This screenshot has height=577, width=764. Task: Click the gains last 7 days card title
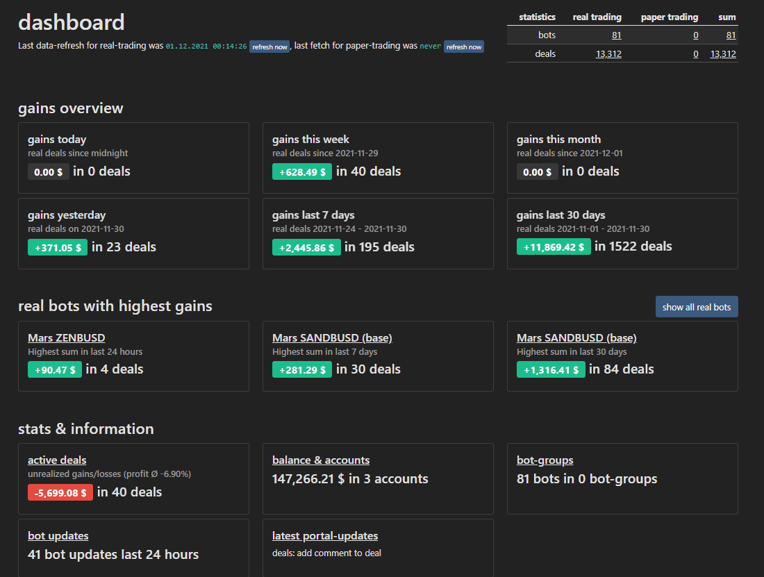313,215
